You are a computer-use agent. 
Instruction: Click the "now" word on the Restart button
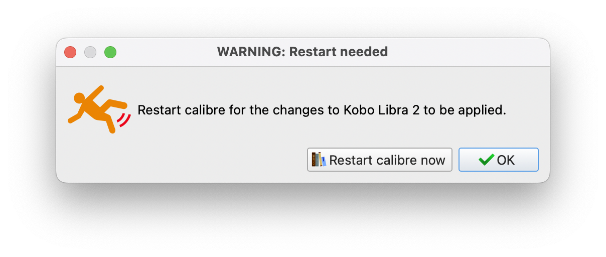433,160
